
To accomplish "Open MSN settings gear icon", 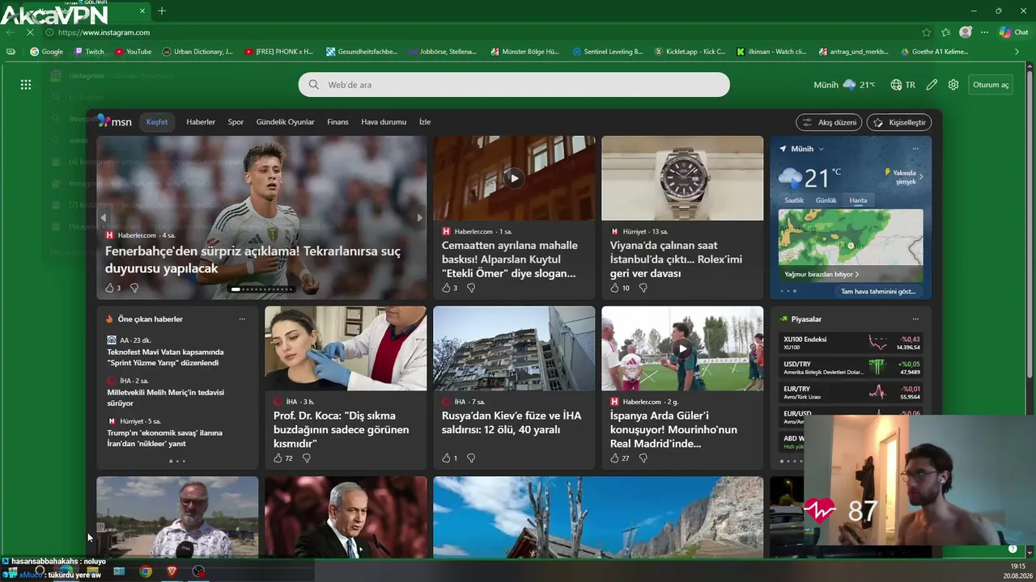I will pos(953,85).
